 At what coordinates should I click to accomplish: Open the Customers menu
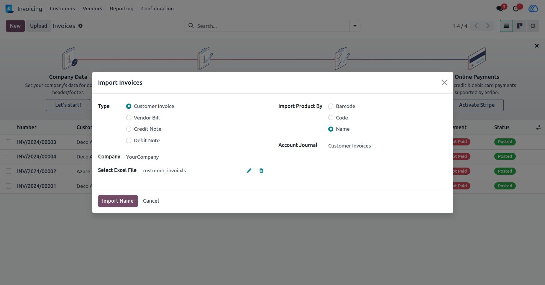click(x=62, y=9)
